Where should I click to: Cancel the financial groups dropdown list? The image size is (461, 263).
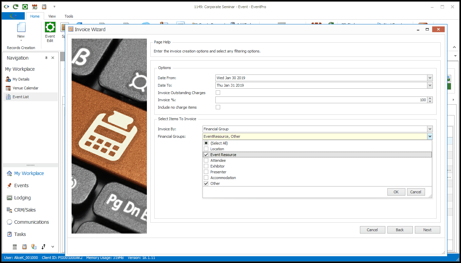click(x=416, y=192)
